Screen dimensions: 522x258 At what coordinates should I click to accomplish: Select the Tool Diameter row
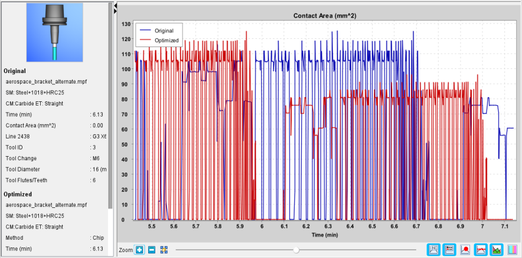(54, 169)
